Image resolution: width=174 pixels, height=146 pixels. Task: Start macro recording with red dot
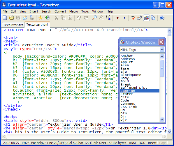click(x=117, y=18)
